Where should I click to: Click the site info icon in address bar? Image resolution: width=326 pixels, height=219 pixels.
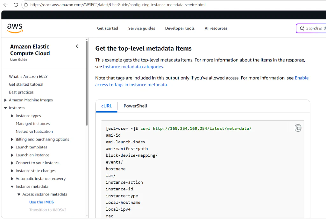point(26,5)
